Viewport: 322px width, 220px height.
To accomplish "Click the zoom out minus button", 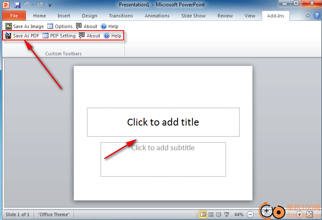I will pos(250,214).
